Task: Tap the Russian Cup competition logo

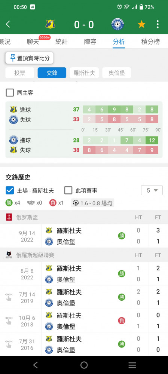Action: [9, 217]
